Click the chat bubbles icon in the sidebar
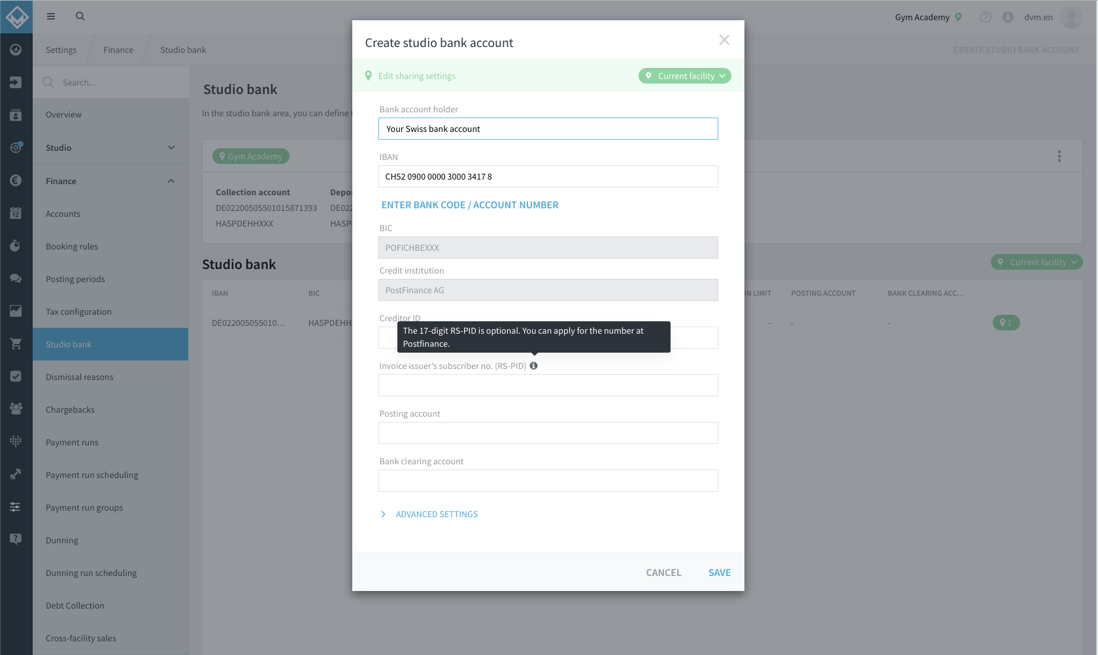 pyautogui.click(x=16, y=278)
